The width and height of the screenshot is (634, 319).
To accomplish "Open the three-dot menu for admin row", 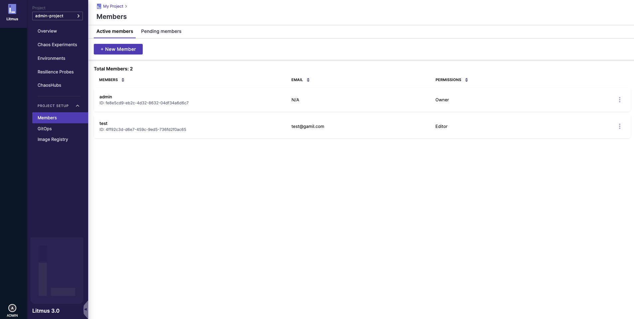I will coord(619,100).
